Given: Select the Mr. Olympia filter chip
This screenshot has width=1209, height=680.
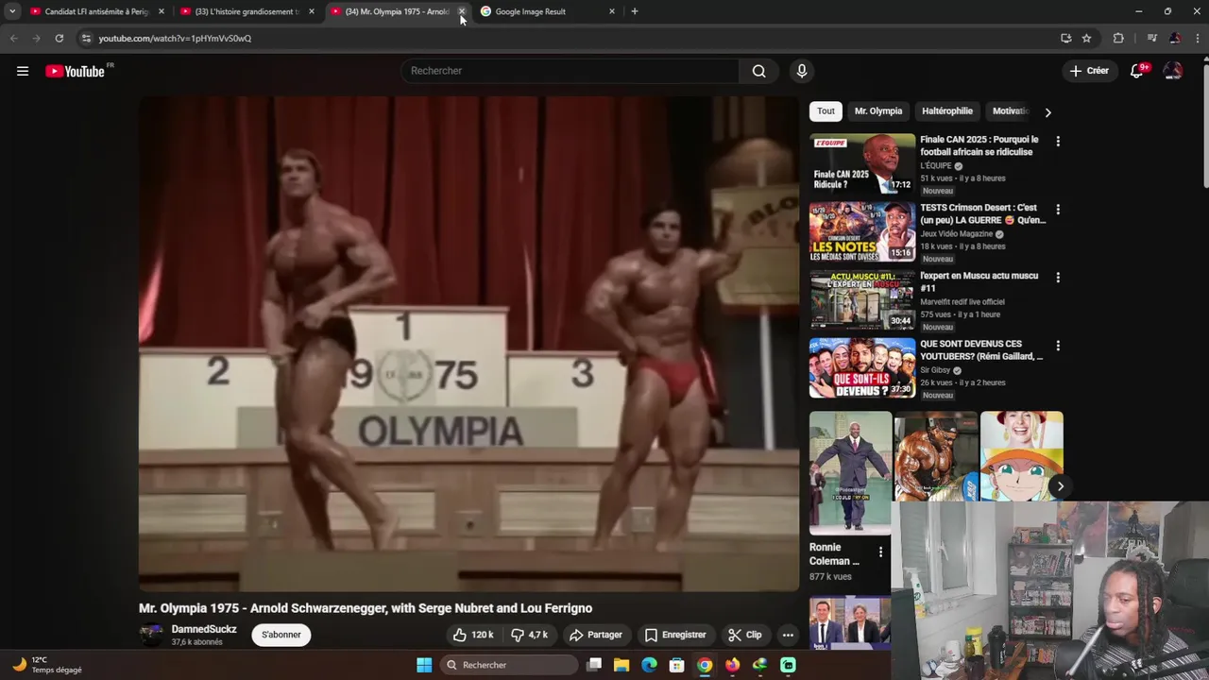Looking at the screenshot, I should pyautogui.click(x=878, y=110).
